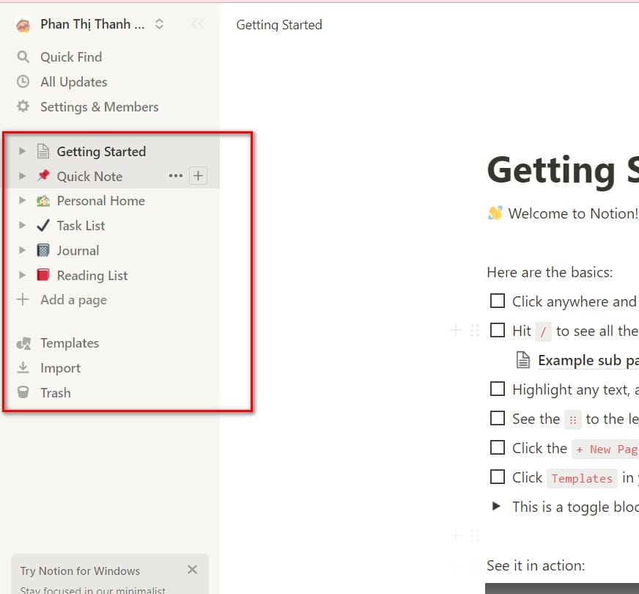Expand the Getting Started page tree
Viewport: 639px width, 594px height.
pos(23,151)
